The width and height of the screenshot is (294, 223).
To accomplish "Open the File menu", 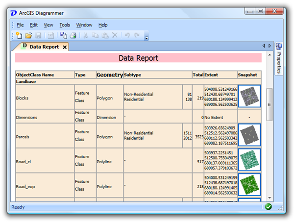I will pos(20,25).
